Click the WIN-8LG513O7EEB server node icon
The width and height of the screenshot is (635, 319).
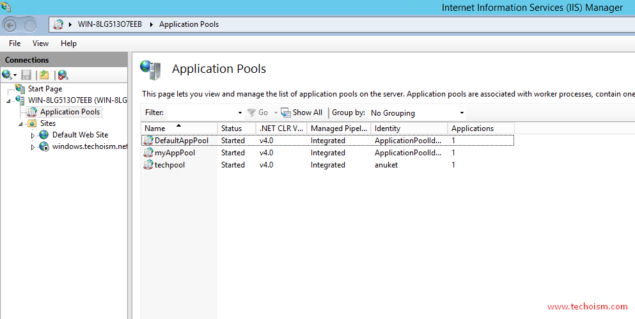pos(20,100)
